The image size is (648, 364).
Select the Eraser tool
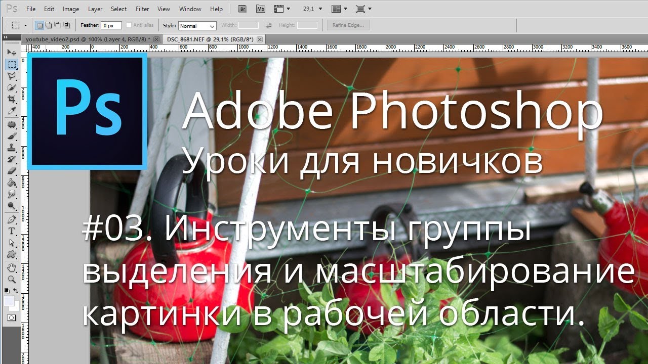click(11, 171)
